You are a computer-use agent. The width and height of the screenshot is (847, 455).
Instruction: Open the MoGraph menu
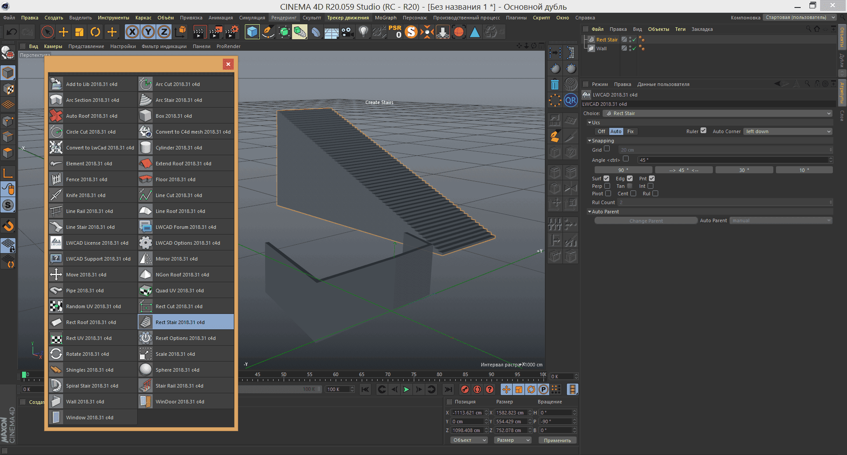[x=386, y=18]
